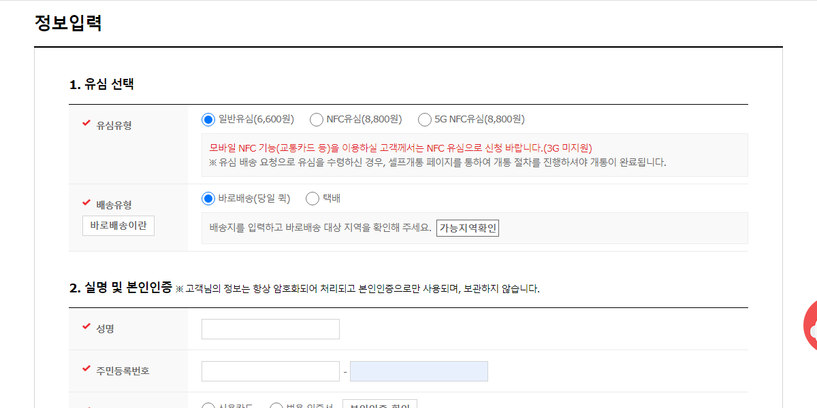Select the 일반유심(6,600원) option
The image size is (817, 408).
pyautogui.click(x=208, y=119)
